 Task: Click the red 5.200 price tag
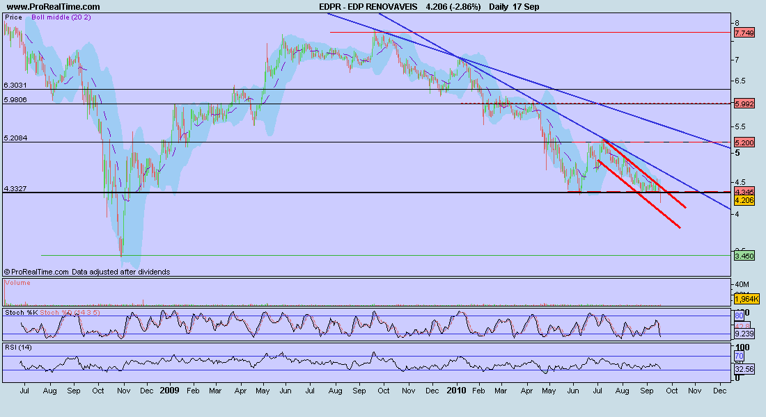click(744, 142)
